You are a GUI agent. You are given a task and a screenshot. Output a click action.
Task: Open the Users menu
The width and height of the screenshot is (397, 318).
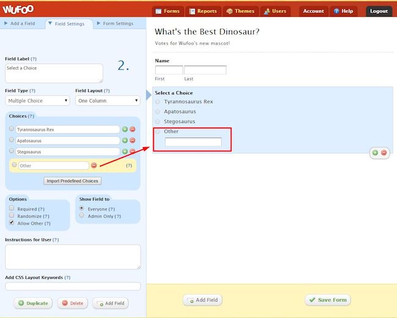coord(275,11)
